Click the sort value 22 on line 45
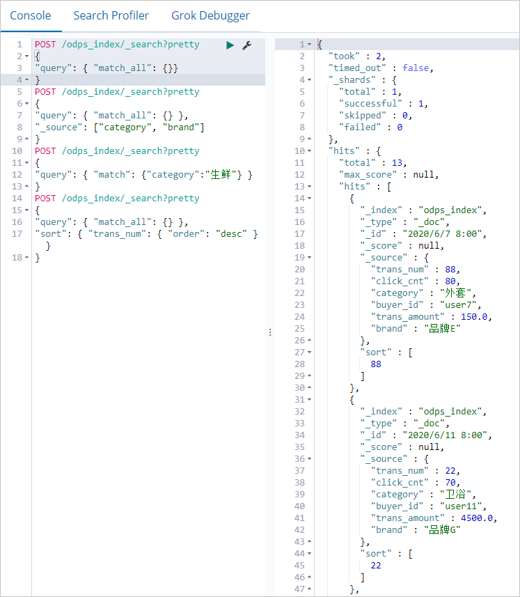The height and width of the screenshot is (597, 520). pyautogui.click(x=376, y=566)
